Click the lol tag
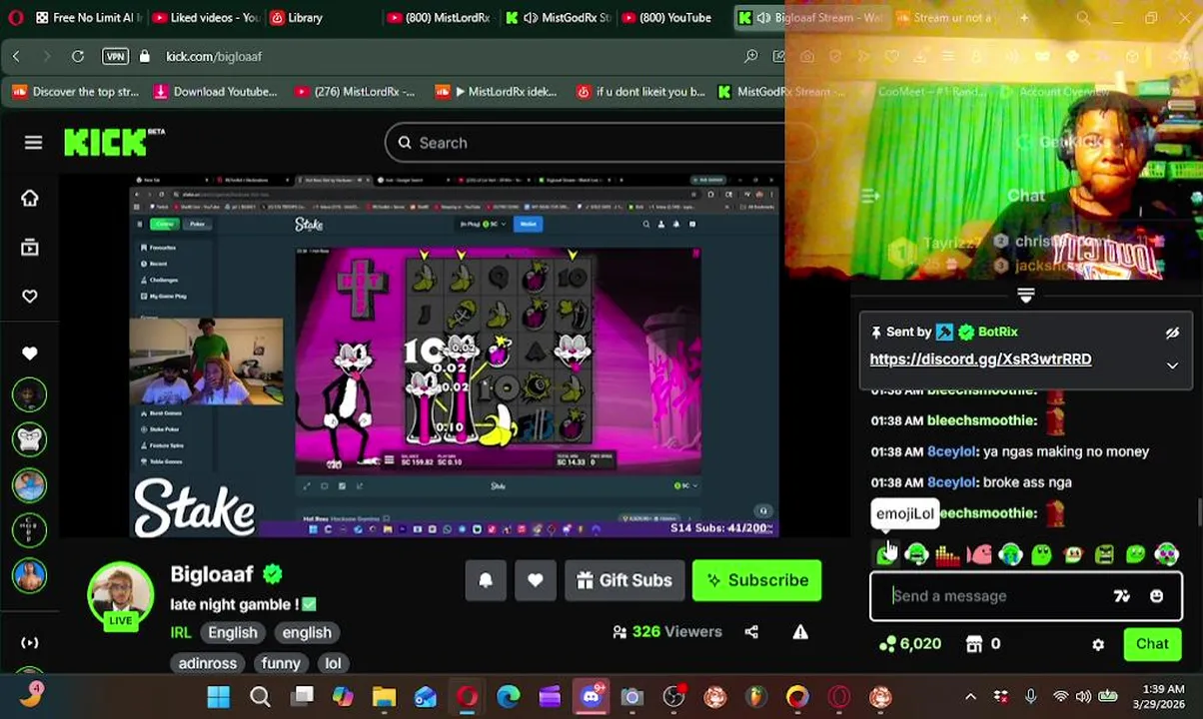 pyautogui.click(x=333, y=663)
